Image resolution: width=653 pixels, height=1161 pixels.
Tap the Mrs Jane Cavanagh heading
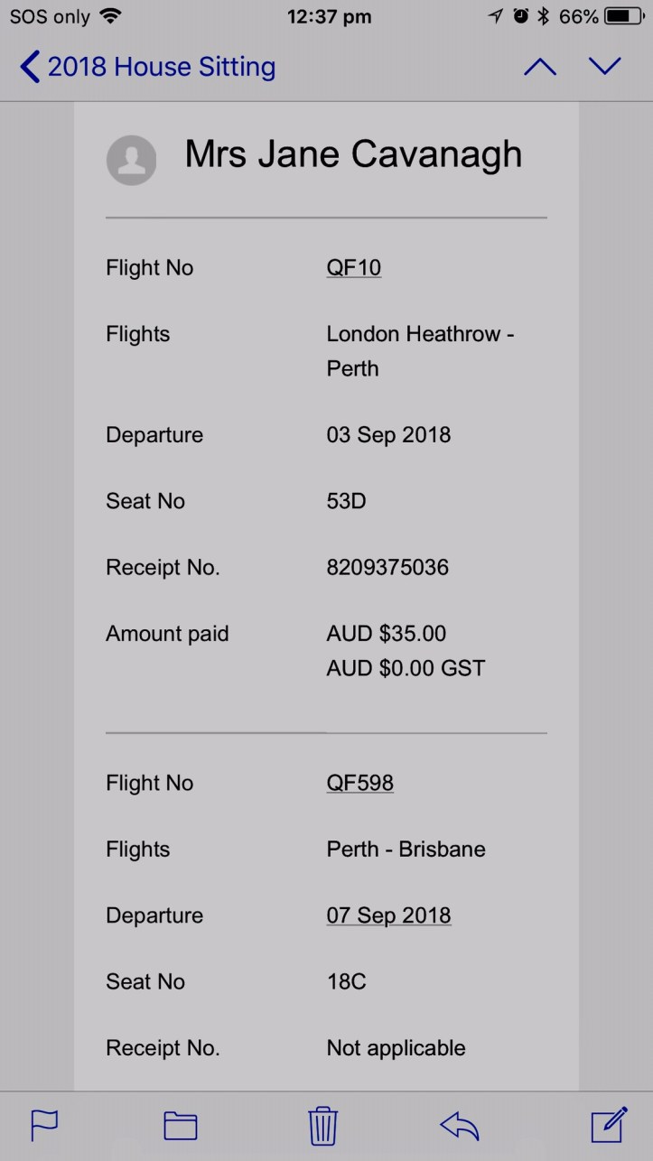point(353,154)
